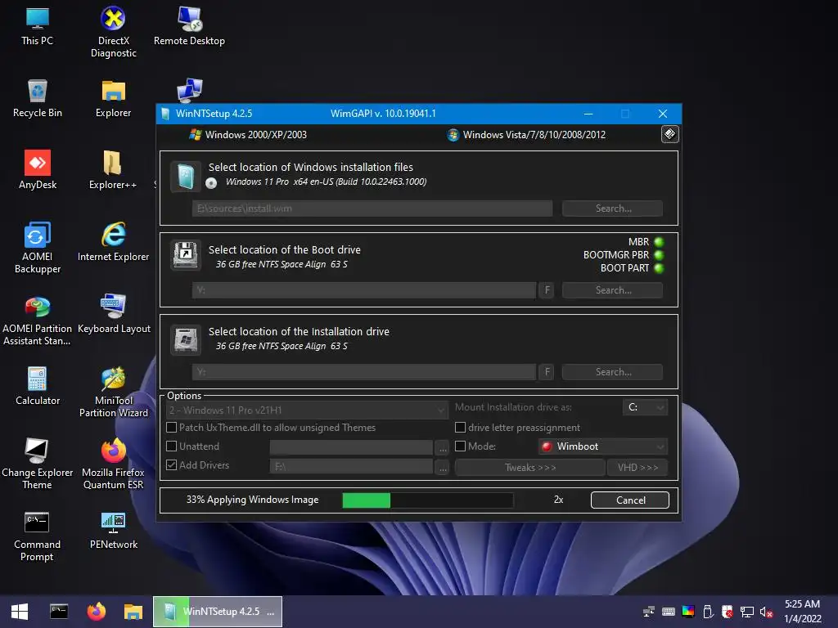Open File Explorer from the taskbar

point(133,612)
